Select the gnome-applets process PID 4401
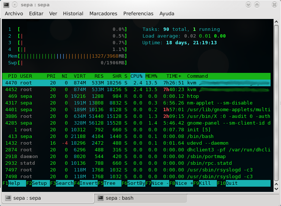 point(136,110)
